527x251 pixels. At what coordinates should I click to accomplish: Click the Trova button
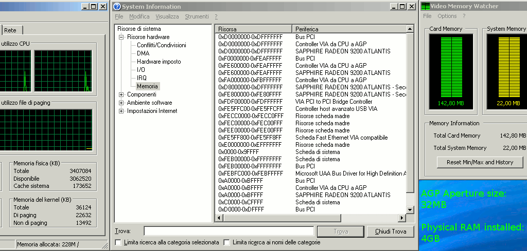(341, 231)
